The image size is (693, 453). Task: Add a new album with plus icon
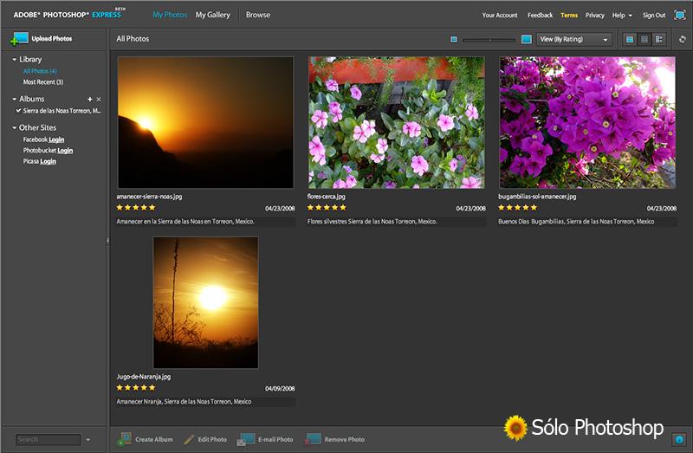90,100
